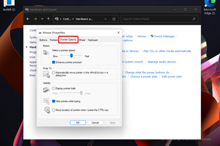Viewport: 220px width, 146px height.
Task: Enable Display pointer trails
Action: [54, 88]
